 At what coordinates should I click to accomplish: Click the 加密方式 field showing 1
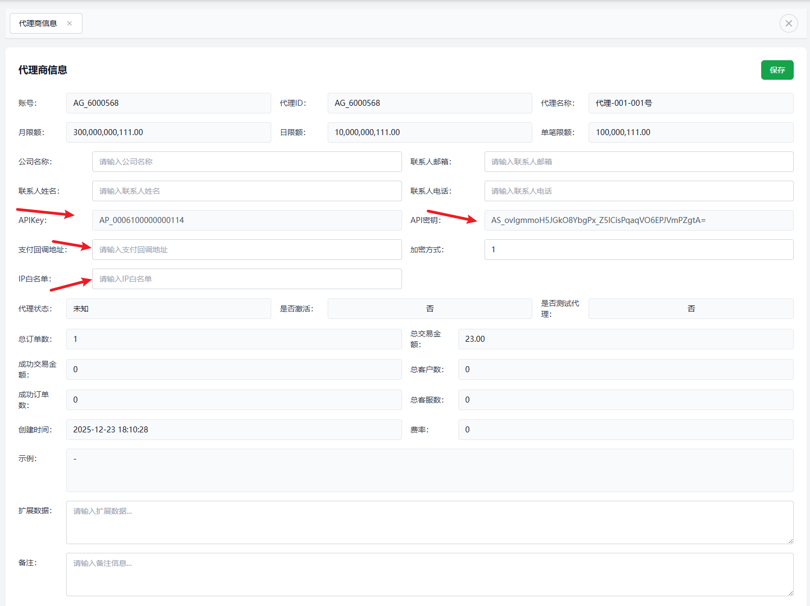pyautogui.click(x=639, y=250)
